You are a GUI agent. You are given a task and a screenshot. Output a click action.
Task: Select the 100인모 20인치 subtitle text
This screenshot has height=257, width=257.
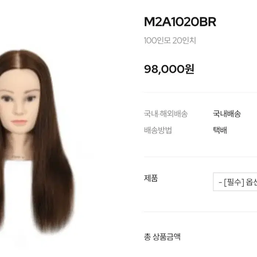point(170,40)
